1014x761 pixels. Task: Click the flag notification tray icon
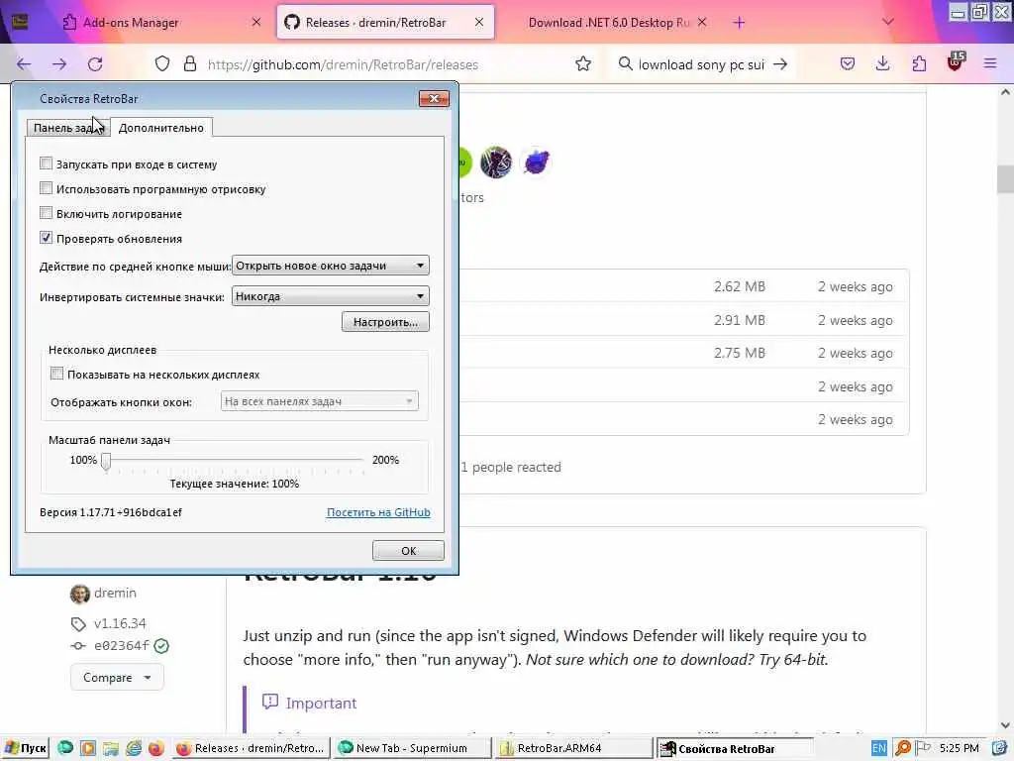[923, 749]
